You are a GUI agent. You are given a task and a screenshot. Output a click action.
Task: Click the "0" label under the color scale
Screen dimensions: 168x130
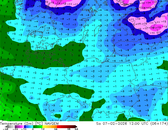(x=33, y=129)
